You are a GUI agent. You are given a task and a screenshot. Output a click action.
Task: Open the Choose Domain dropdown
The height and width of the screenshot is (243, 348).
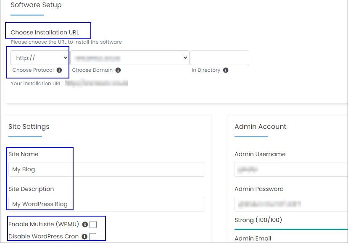(130, 58)
